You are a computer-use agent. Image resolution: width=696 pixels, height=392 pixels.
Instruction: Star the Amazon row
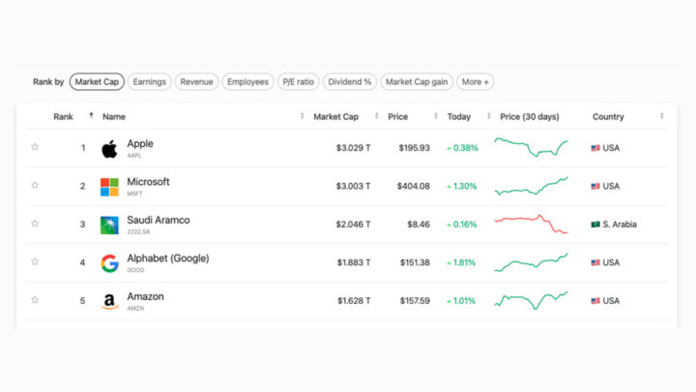[x=35, y=300]
